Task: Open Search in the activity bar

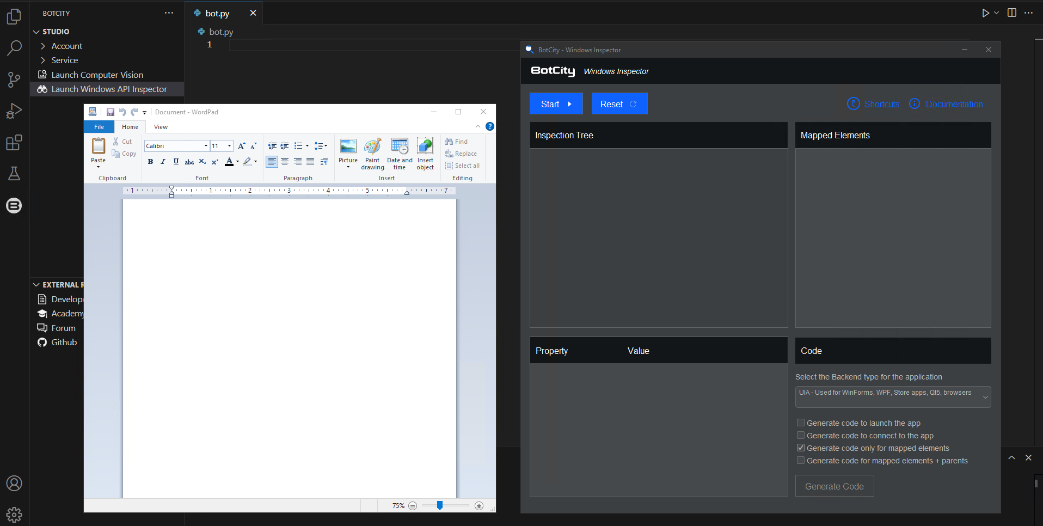Action: pyautogui.click(x=14, y=48)
